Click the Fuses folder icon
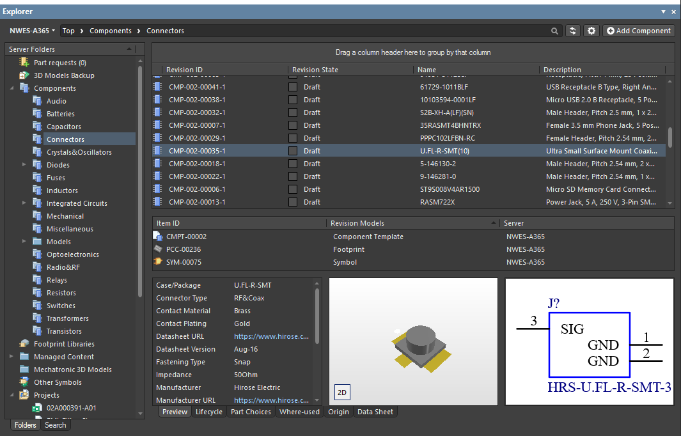 coord(37,178)
